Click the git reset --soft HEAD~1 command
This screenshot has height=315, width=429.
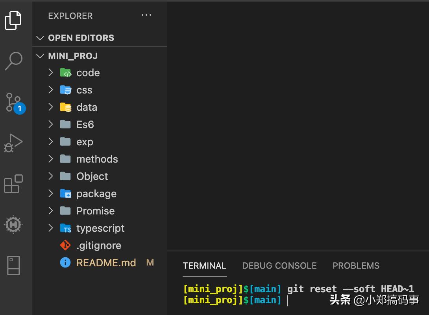[x=350, y=289]
